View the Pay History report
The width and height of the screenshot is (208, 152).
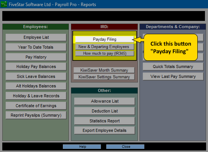pyautogui.click(x=36, y=57)
